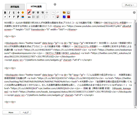This screenshot has width=139, height=117.
Task: Click the '2017年5月10日' text in editor
Action: pyautogui.click(x=46, y=57)
